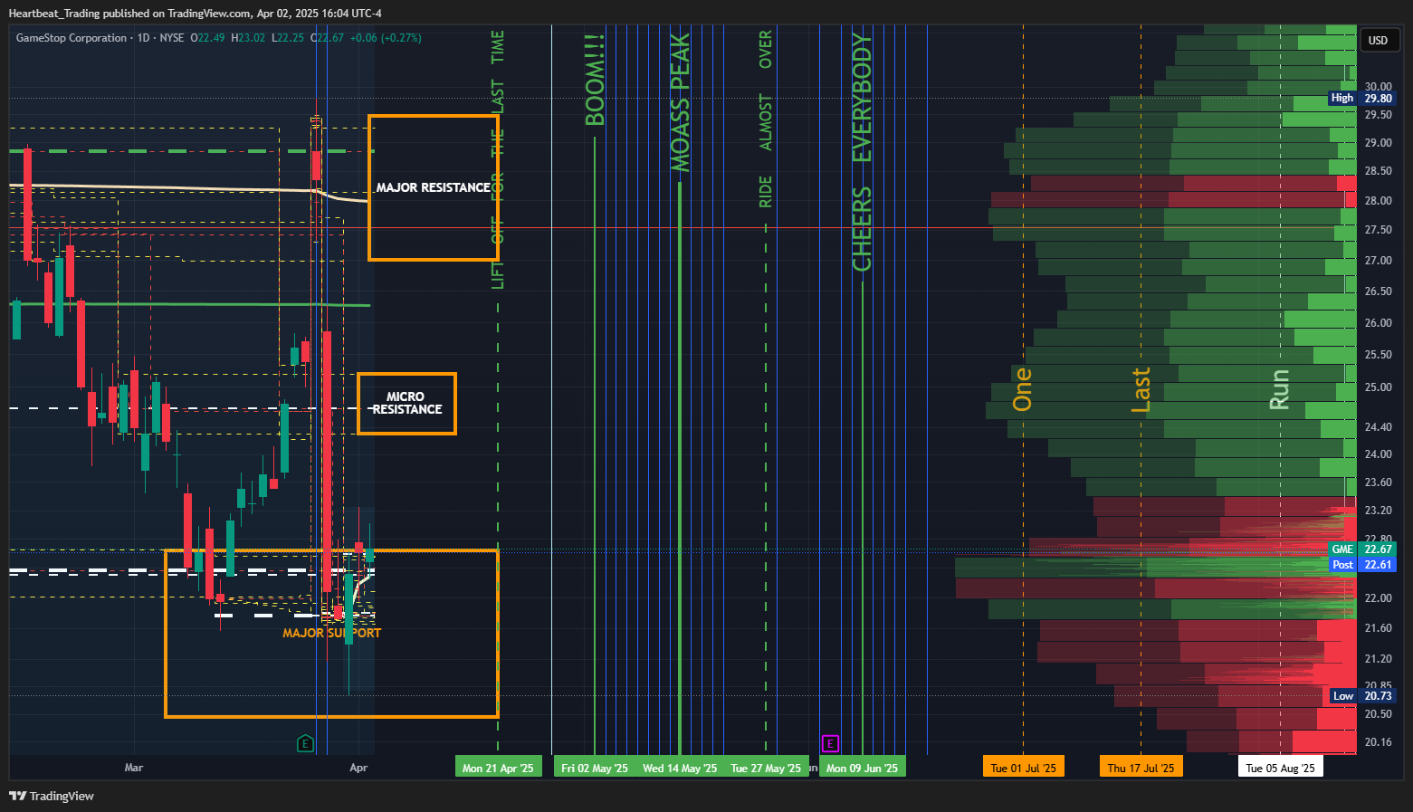Viewport: 1413px width, 812px height.
Task: Click the Fri 02 May '25 date label
Action: pyautogui.click(x=595, y=768)
